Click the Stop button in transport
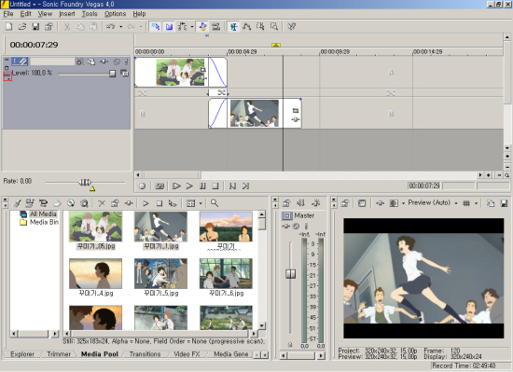Viewport: 513px width, 372px height. [215, 186]
